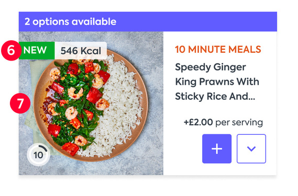Screen dimensions: 298x196
Task: Open the Speedy Ginger King Prawns recipe title
Action: click(x=217, y=82)
